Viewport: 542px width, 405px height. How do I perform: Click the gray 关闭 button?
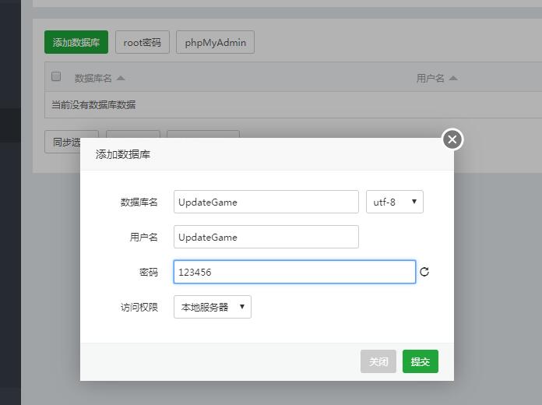coord(378,361)
